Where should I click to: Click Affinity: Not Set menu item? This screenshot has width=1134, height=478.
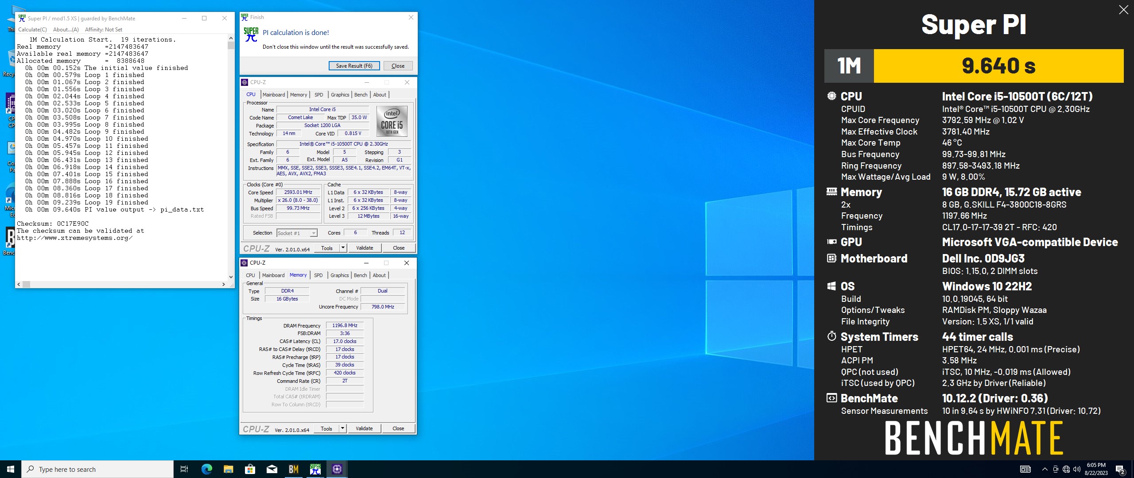point(104,30)
